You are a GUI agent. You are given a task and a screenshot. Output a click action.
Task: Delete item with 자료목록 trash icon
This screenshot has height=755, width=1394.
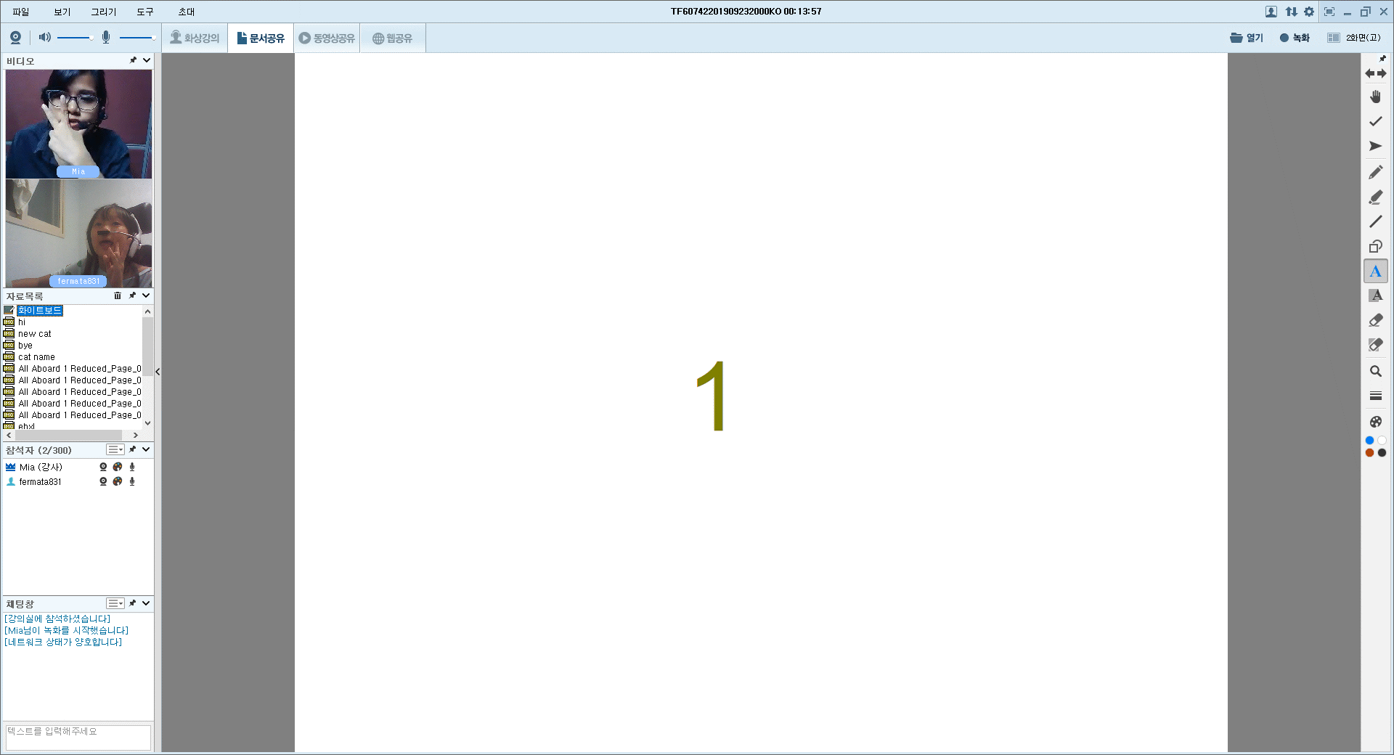click(x=118, y=295)
